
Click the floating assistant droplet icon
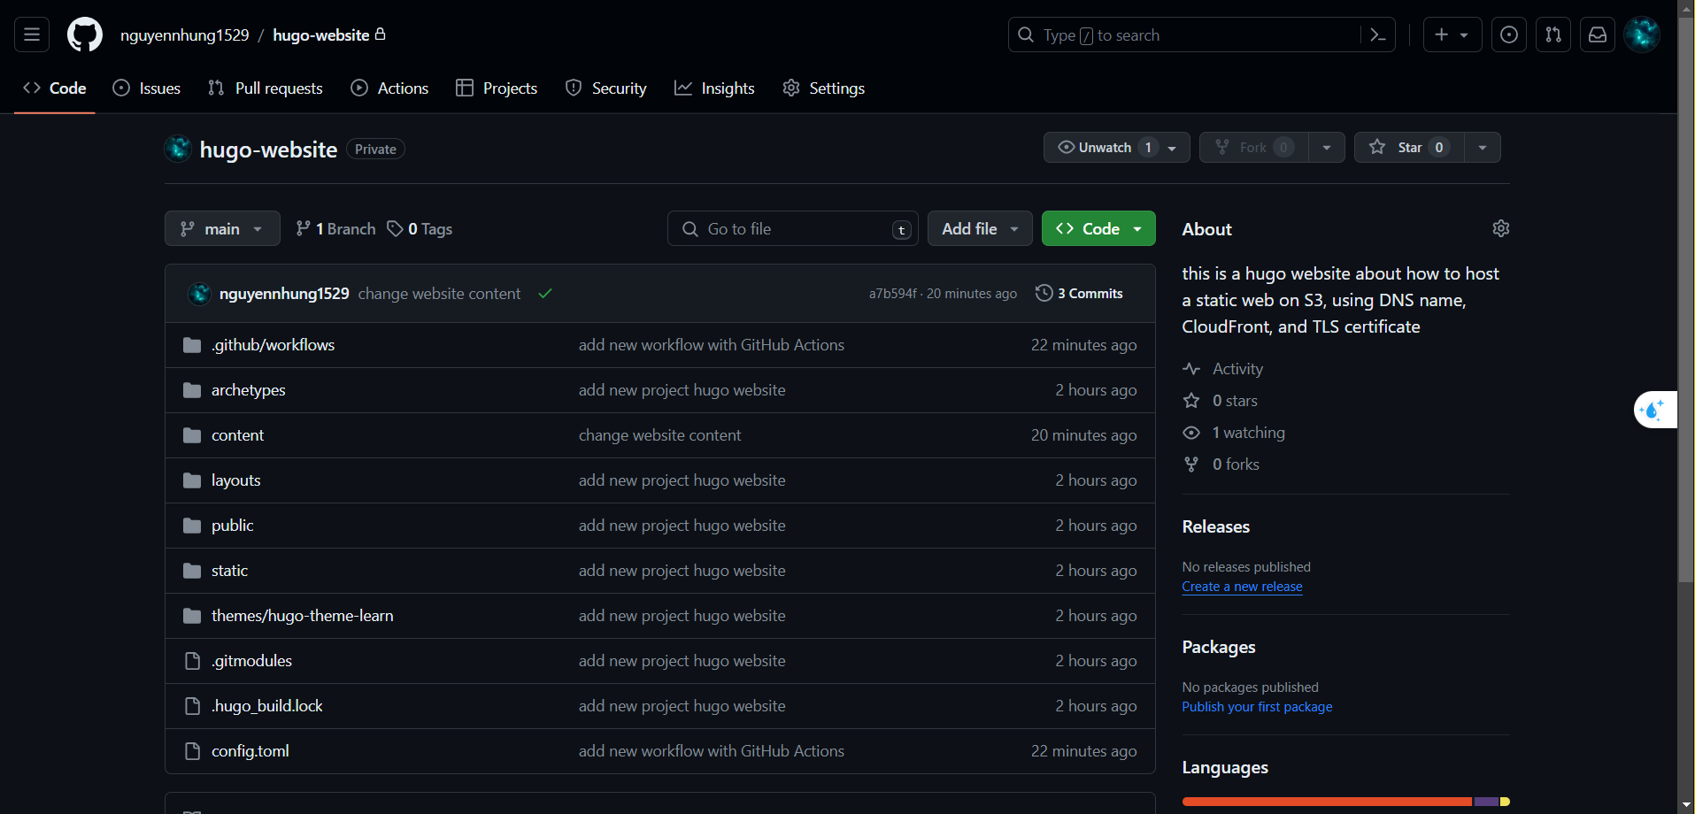[1653, 410]
